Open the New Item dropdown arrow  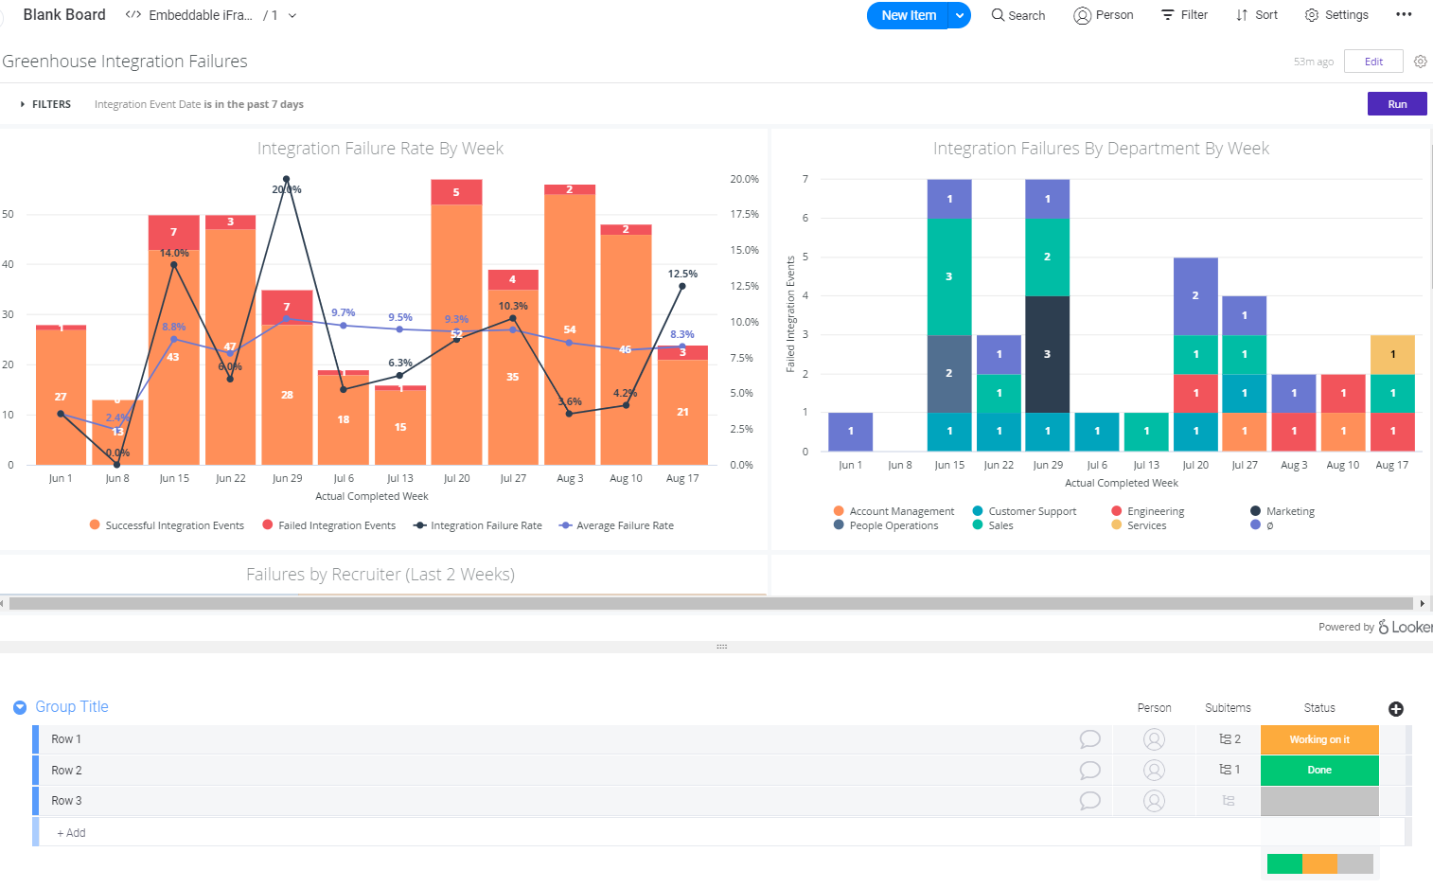(959, 15)
